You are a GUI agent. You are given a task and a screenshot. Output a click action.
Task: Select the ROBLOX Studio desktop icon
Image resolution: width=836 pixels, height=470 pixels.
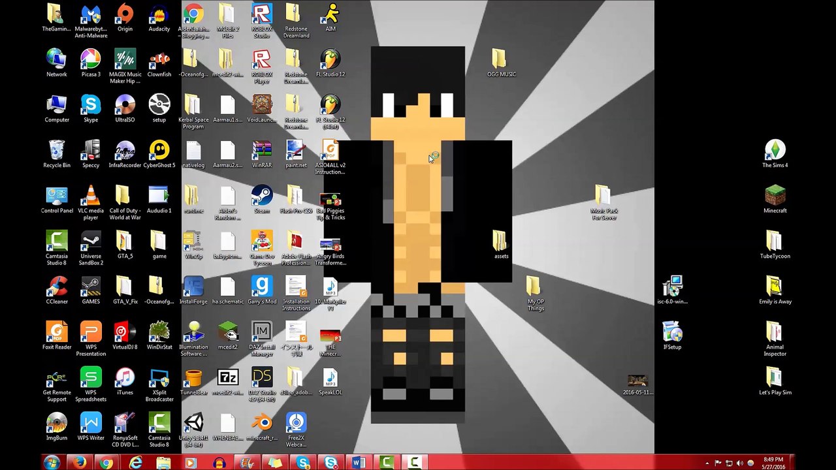pos(262,21)
